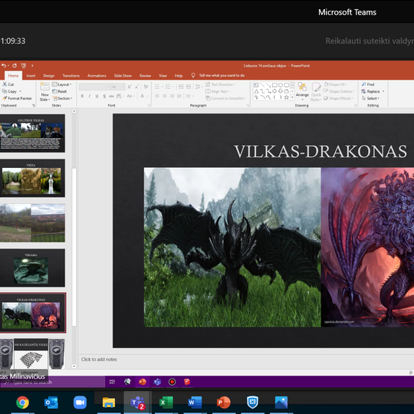Toggle Text Shadow formatting
414x414 pixels.
point(104,96)
